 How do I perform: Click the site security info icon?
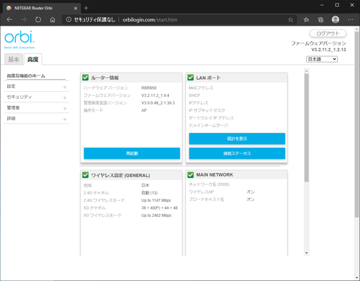(68, 20)
